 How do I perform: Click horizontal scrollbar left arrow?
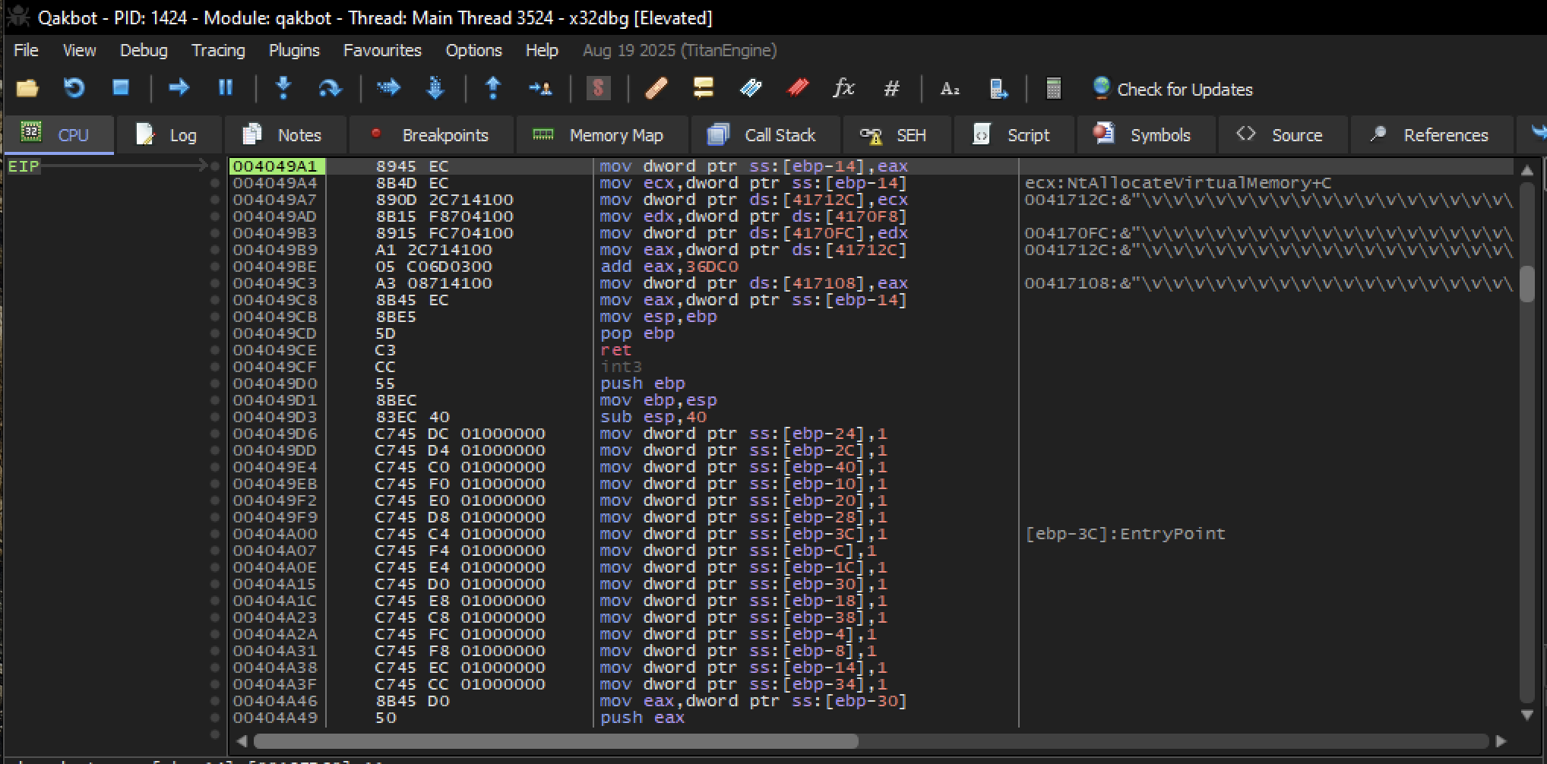tap(242, 740)
